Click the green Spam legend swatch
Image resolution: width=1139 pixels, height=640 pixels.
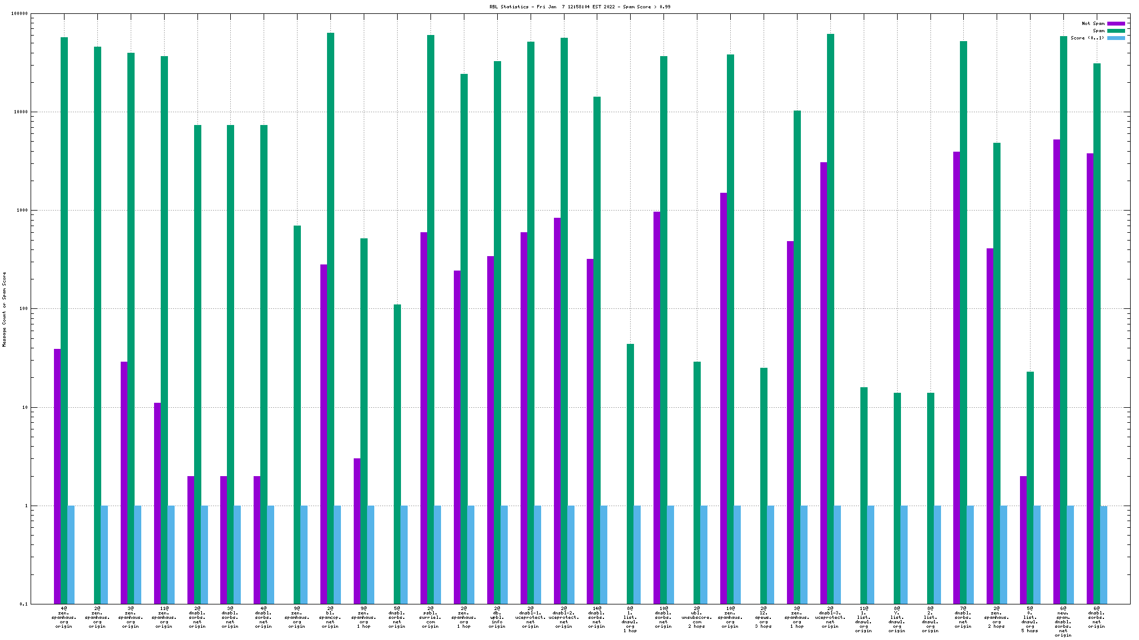[x=1116, y=31]
